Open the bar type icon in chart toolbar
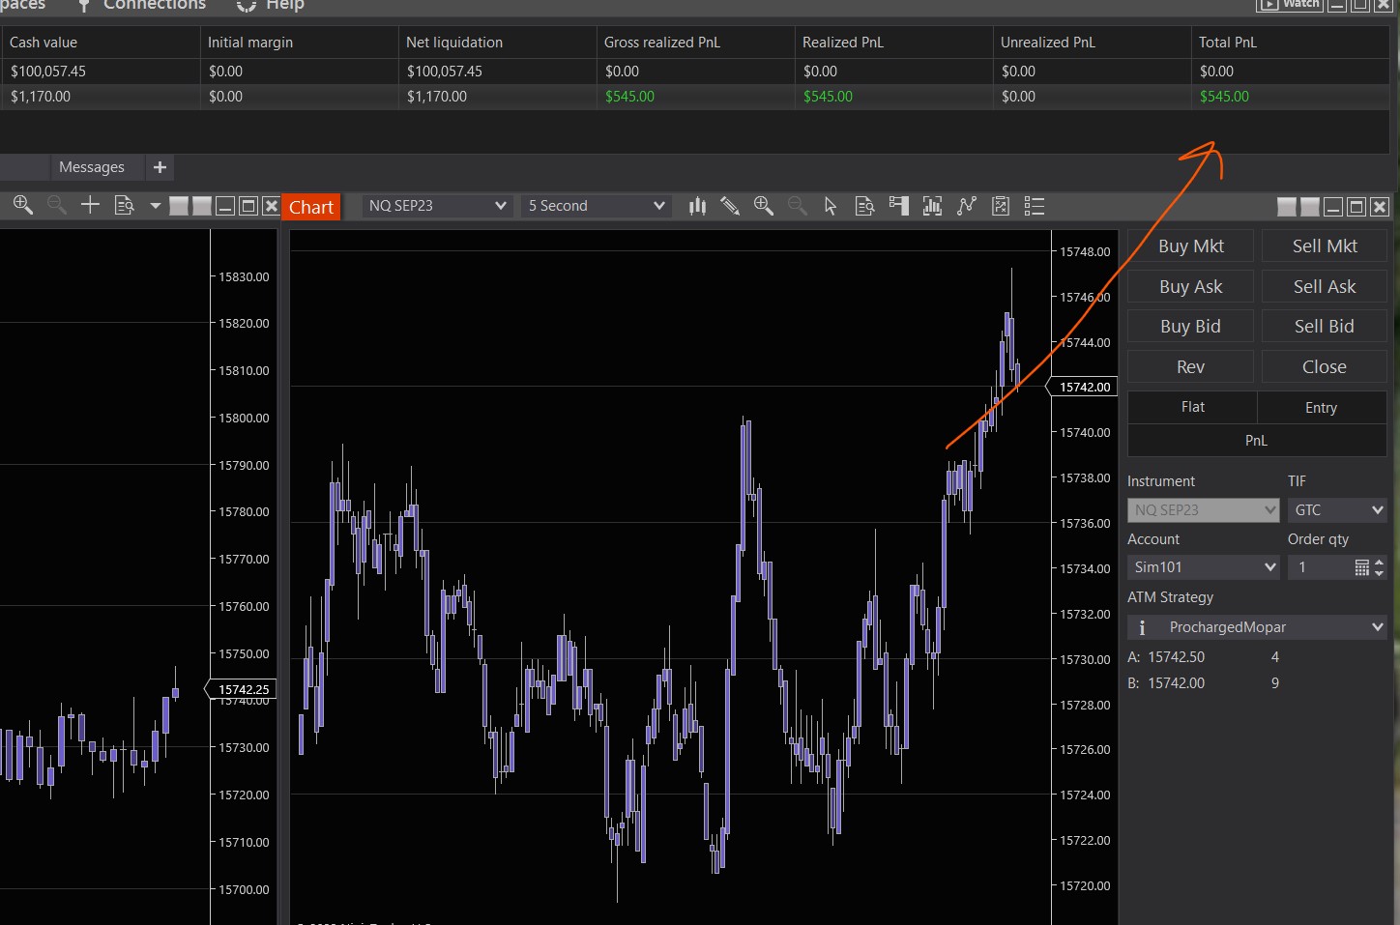The image size is (1400, 925). [x=697, y=206]
